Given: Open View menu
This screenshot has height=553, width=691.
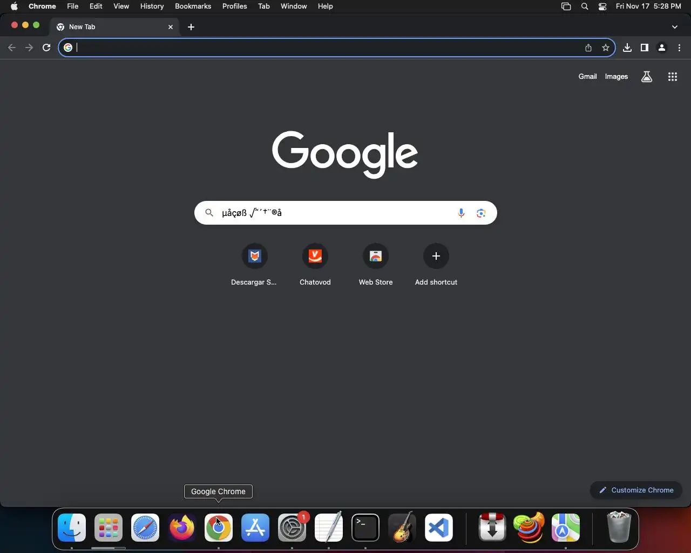Looking at the screenshot, I should click(121, 6).
